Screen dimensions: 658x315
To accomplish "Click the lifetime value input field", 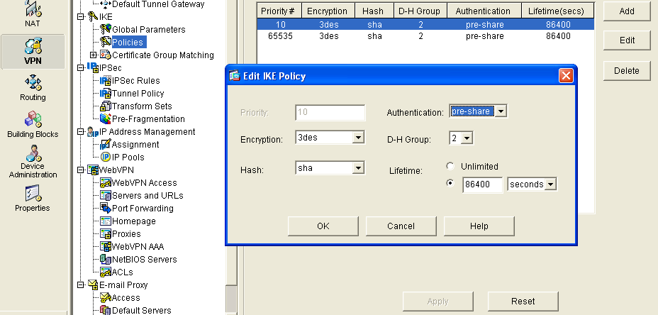I will pos(482,184).
